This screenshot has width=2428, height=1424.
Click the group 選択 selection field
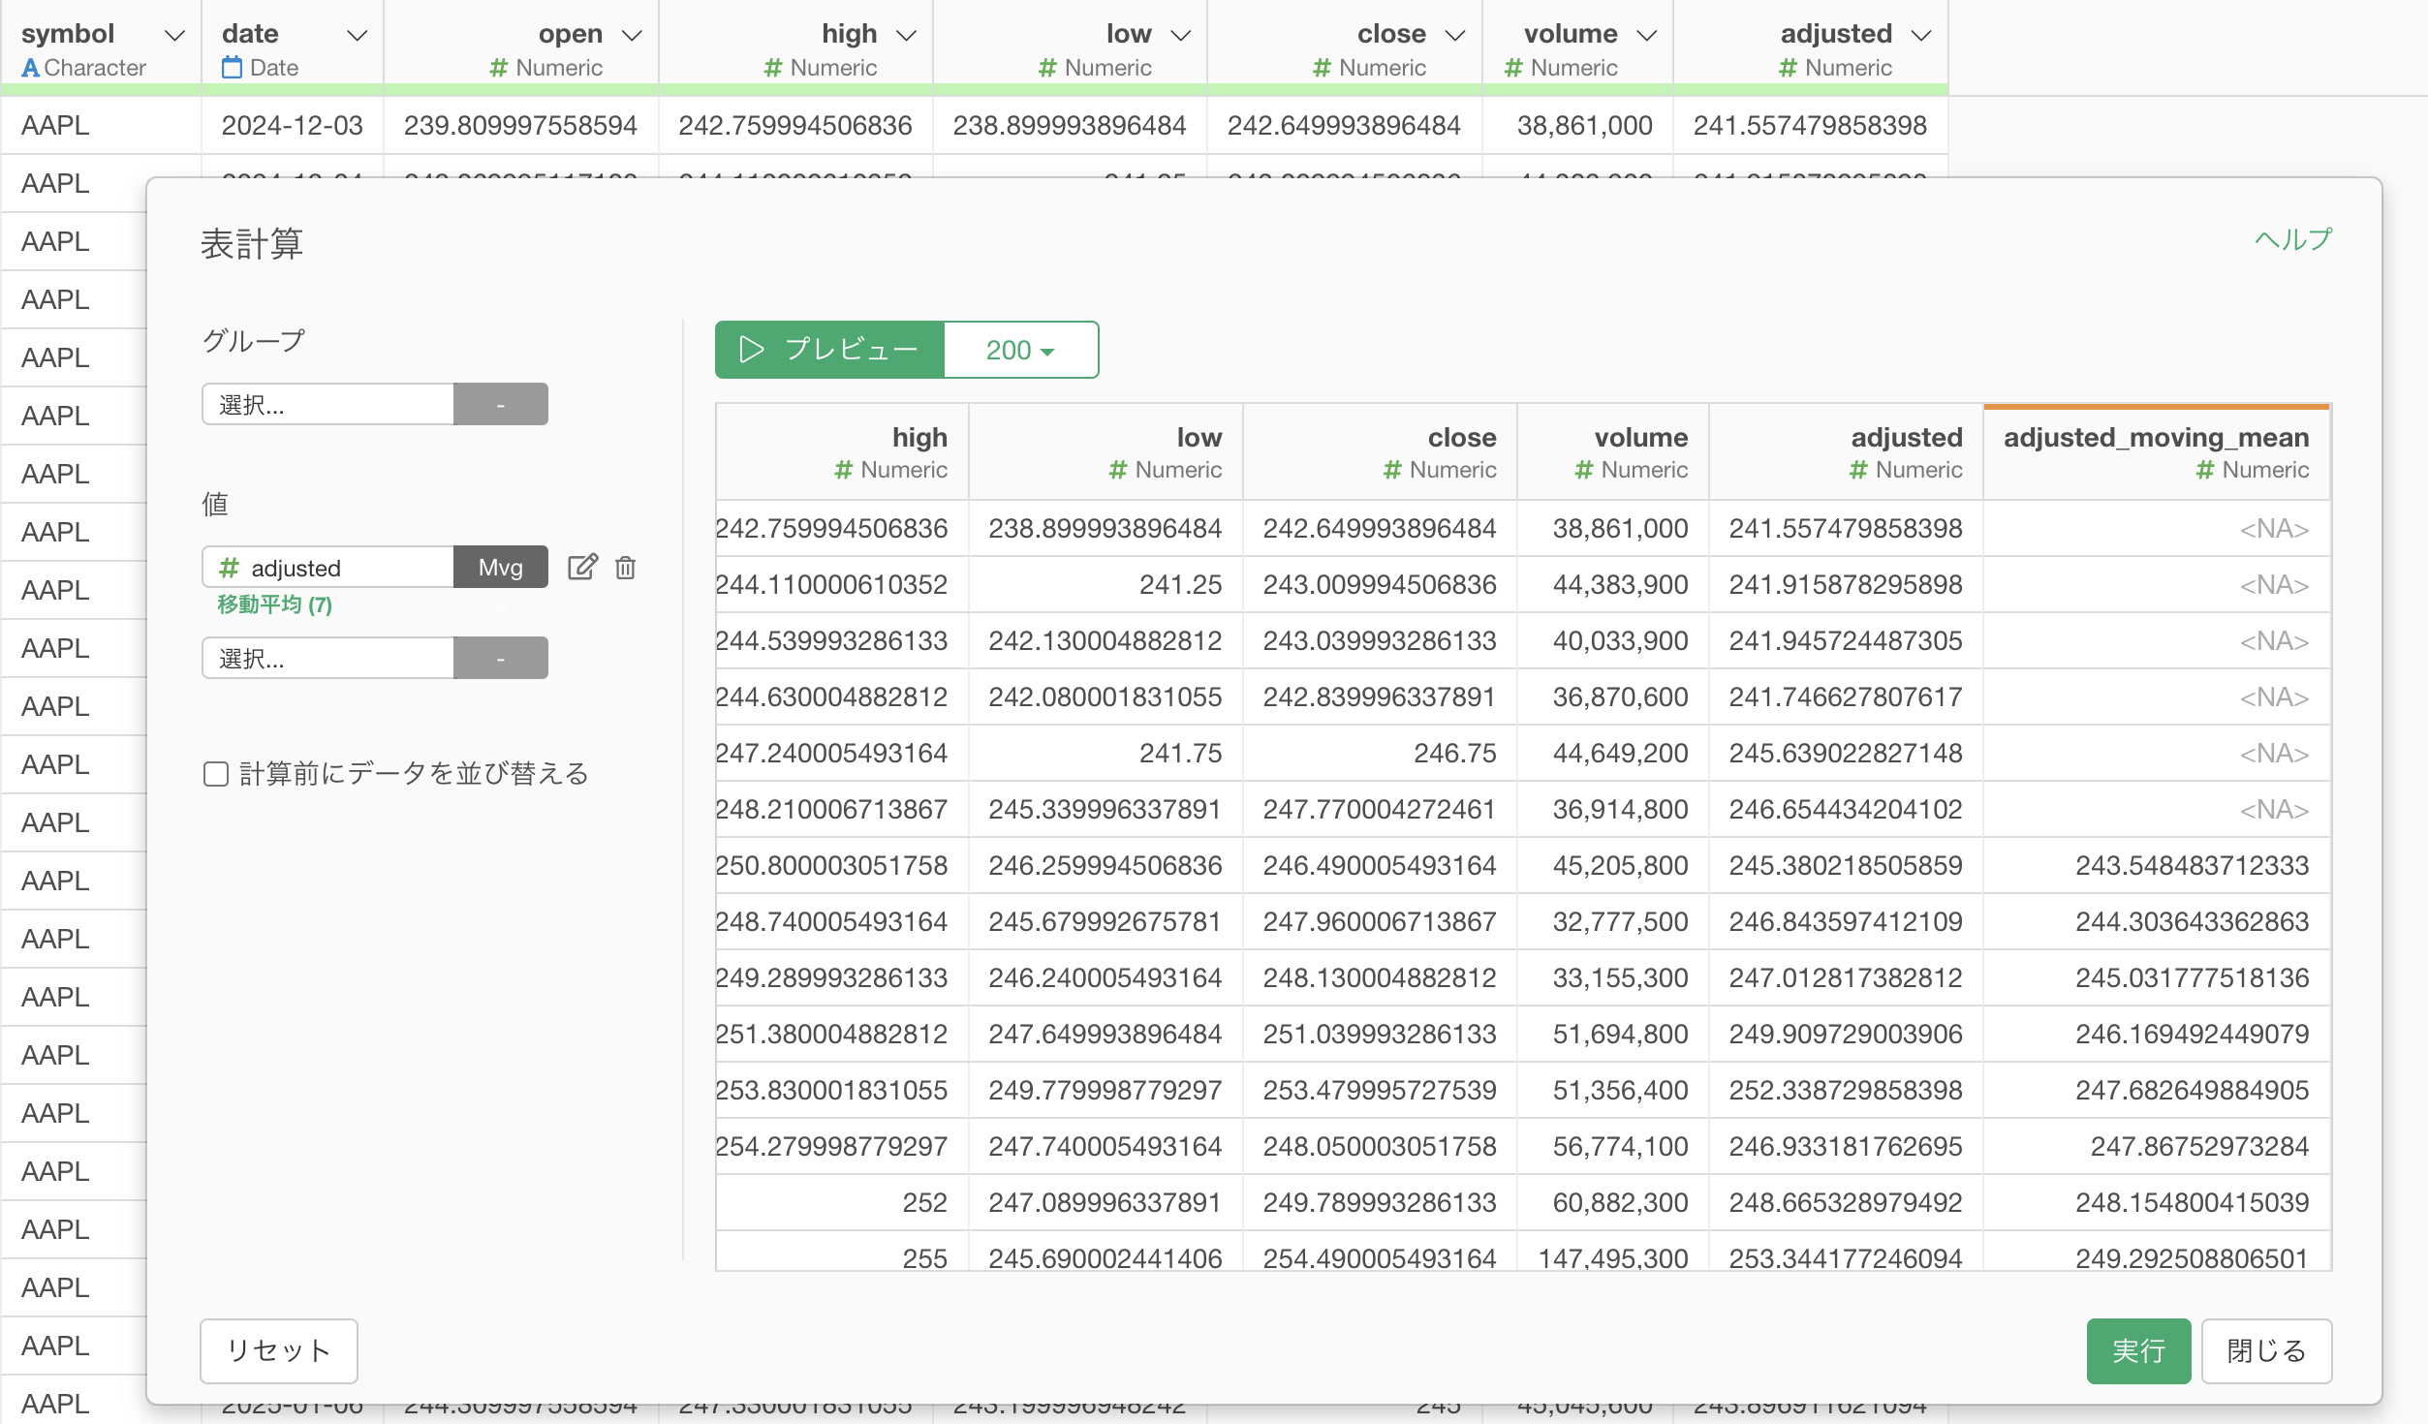327,404
